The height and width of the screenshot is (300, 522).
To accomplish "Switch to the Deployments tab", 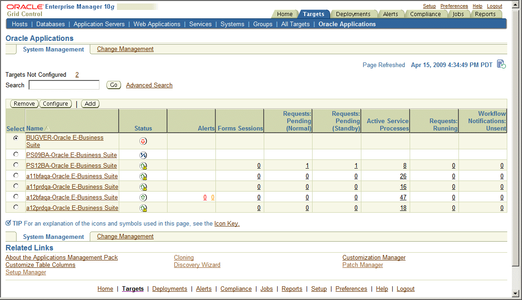I will (x=353, y=14).
